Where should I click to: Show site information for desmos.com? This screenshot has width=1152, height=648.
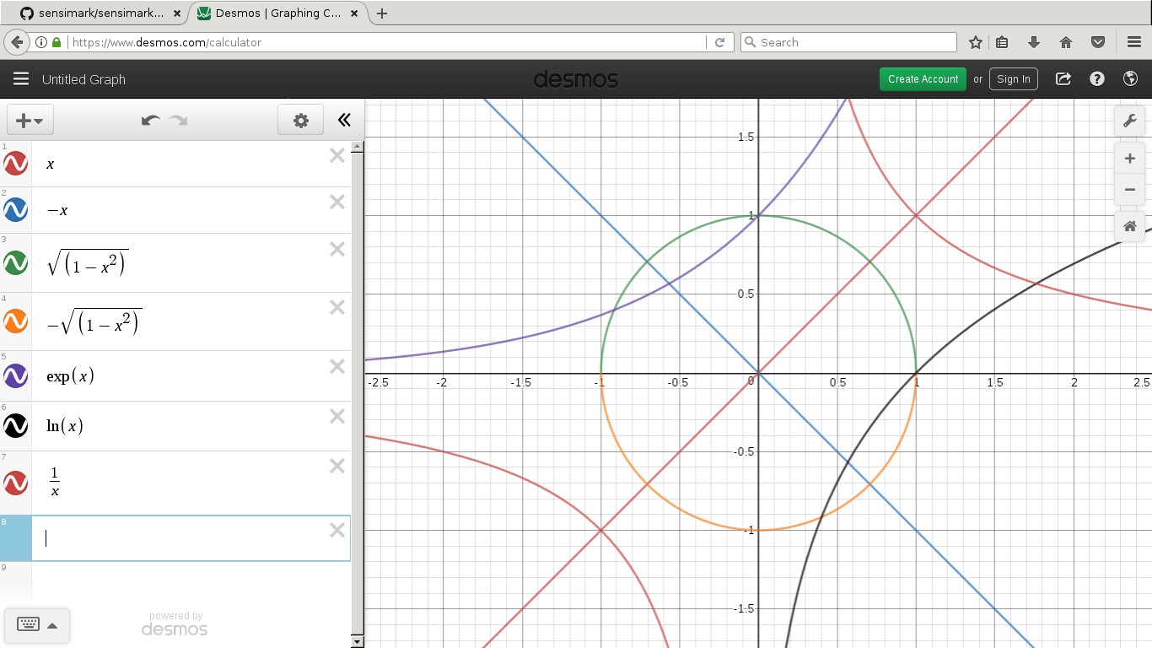[x=41, y=42]
